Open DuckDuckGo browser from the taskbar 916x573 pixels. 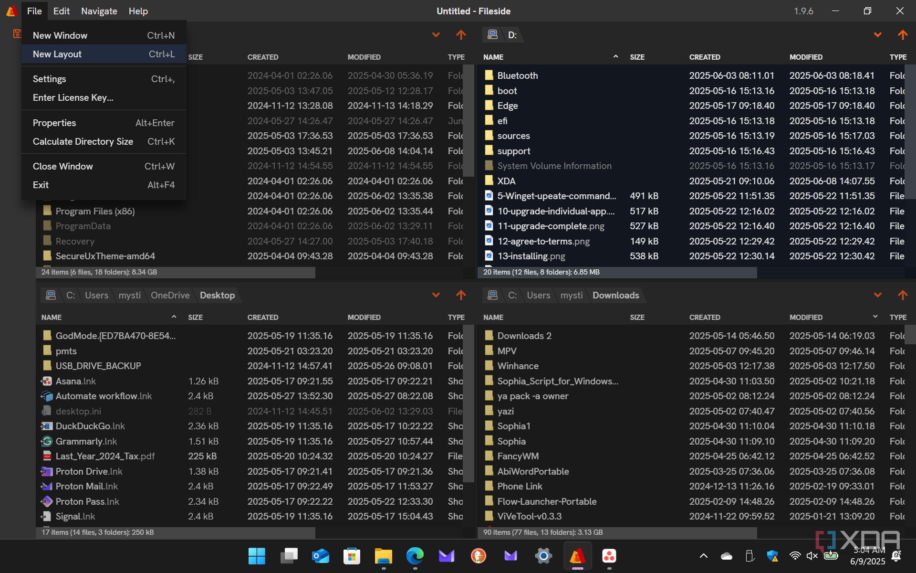click(x=479, y=556)
